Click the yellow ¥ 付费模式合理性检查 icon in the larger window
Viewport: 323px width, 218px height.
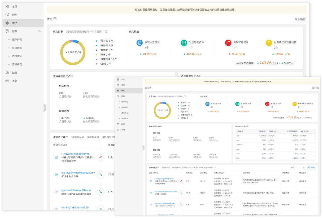coord(269,42)
